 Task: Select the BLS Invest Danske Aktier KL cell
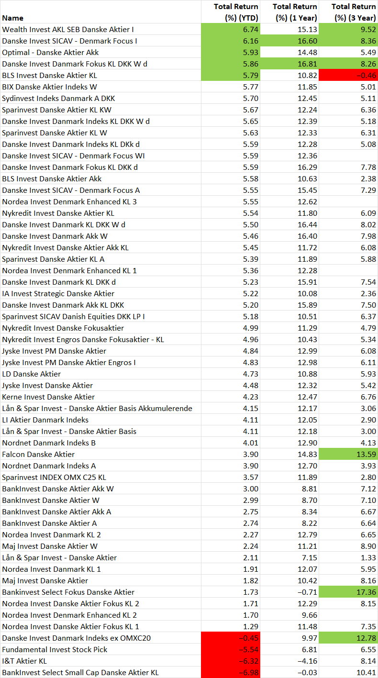(101, 75)
